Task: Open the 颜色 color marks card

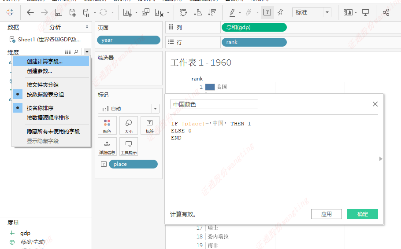Action: coord(107,126)
